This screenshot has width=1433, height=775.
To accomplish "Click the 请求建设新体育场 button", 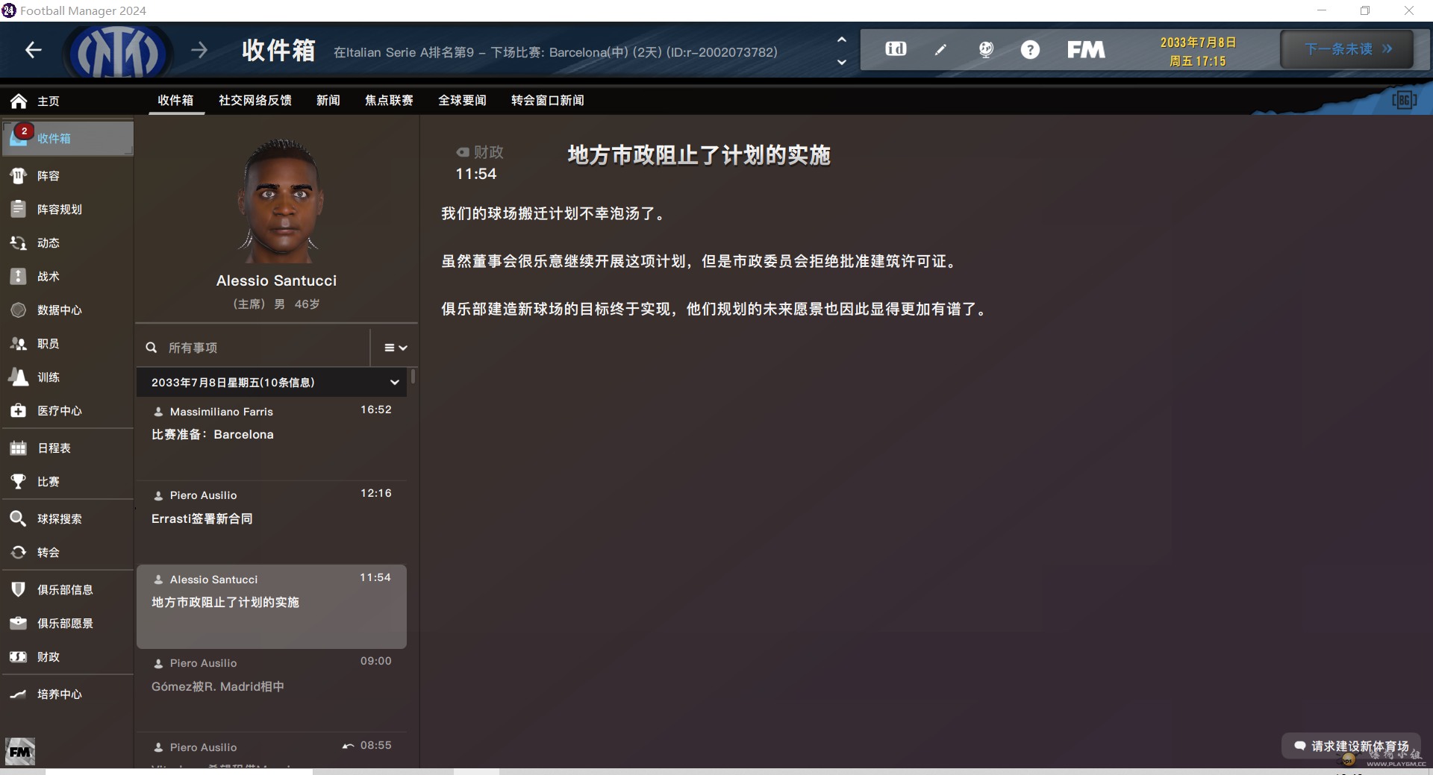I will pos(1351,746).
